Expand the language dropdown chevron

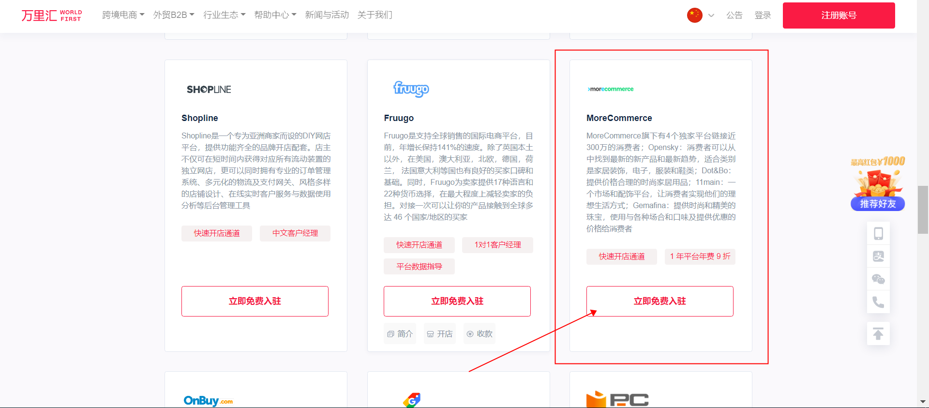tap(711, 15)
